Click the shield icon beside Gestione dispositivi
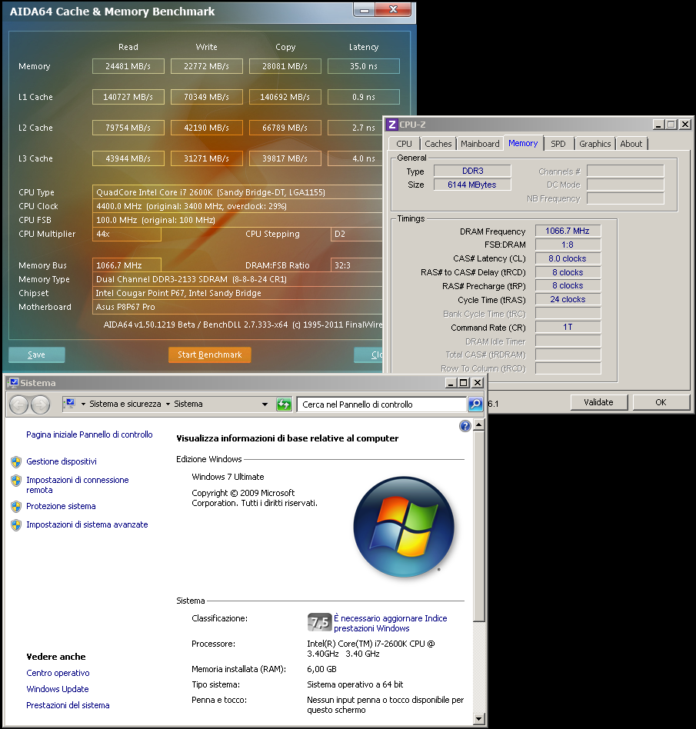Screen dimensions: 696x729 [16, 461]
